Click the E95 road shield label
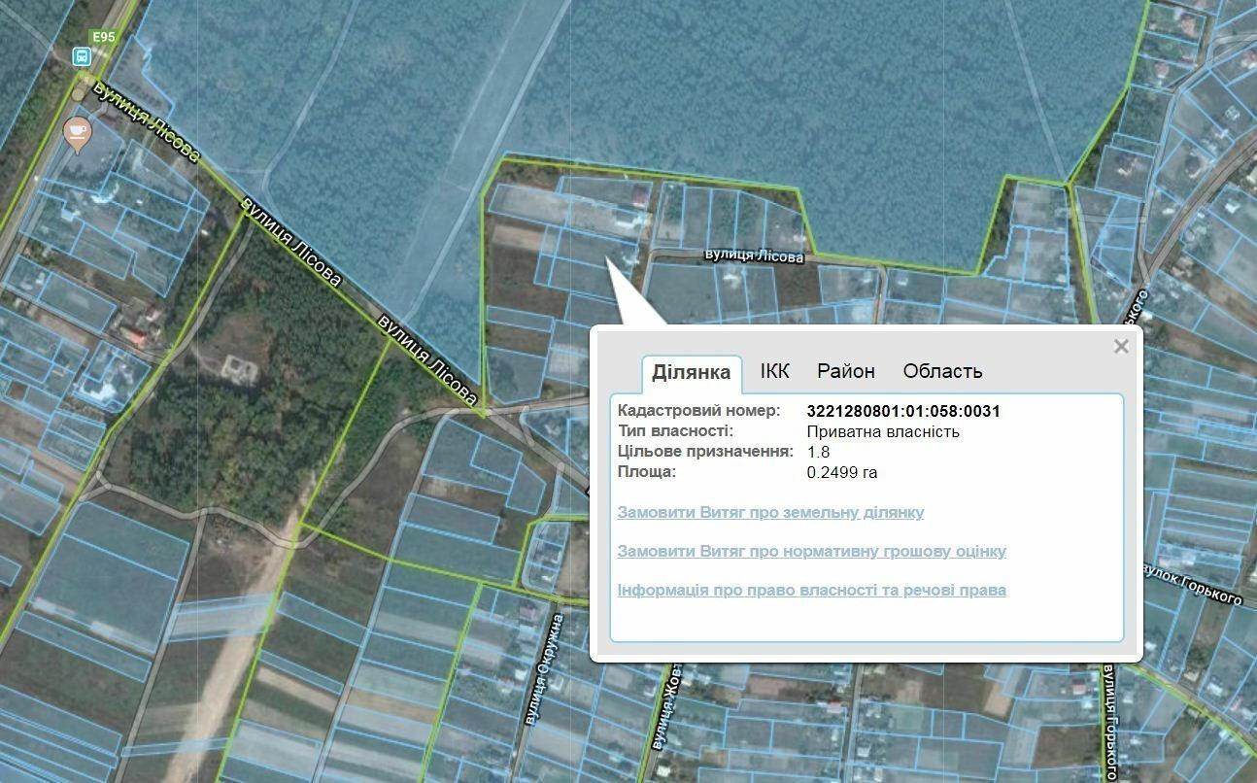1257x783 pixels. (103, 37)
